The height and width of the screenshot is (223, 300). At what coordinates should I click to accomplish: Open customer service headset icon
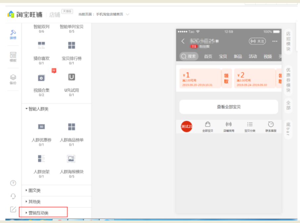point(13,196)
